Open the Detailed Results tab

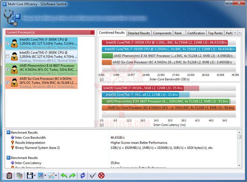pyautogui.click(x=139, y=33)
